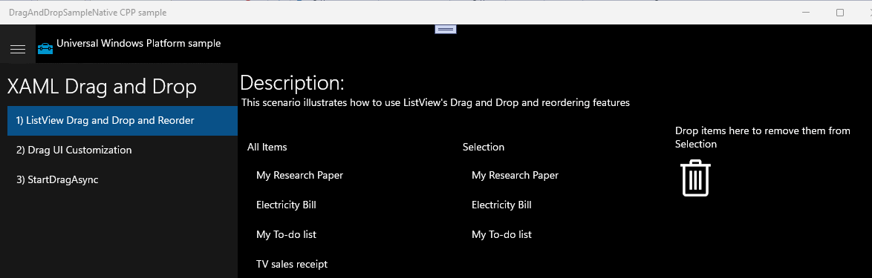This screenshot has width=872, height=278.
Task: Select Electricity Bill in Selection list
Action: 501,205
